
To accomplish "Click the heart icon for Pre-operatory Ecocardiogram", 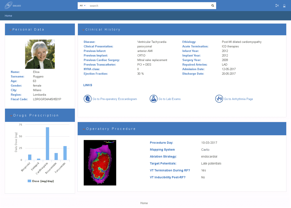I will (x=88, y=99).
